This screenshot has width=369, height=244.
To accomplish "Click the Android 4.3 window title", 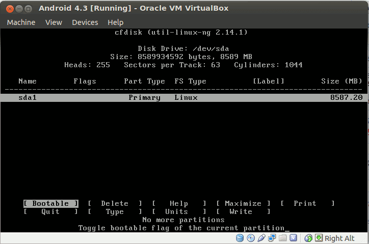I will coord(134,8).
